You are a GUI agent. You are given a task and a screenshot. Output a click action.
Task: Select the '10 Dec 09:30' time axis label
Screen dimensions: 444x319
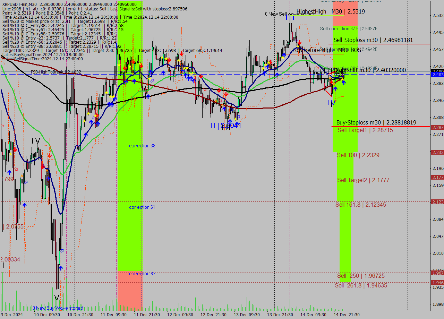click(46, 315)
